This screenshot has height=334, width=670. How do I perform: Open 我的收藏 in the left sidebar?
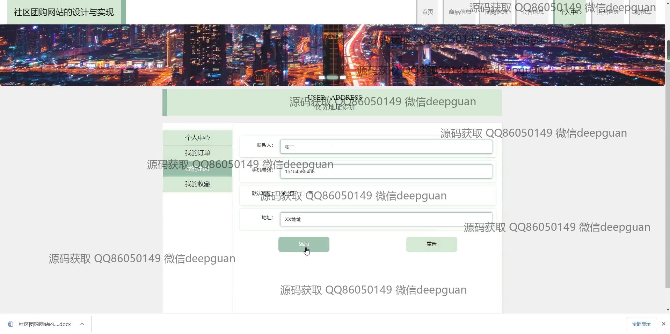pos(198,184)
